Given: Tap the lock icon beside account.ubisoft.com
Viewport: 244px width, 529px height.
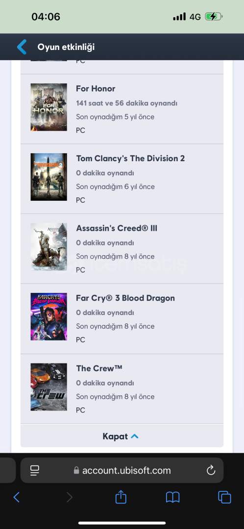Looking at the screenshot, I should [x=76, y=470].
